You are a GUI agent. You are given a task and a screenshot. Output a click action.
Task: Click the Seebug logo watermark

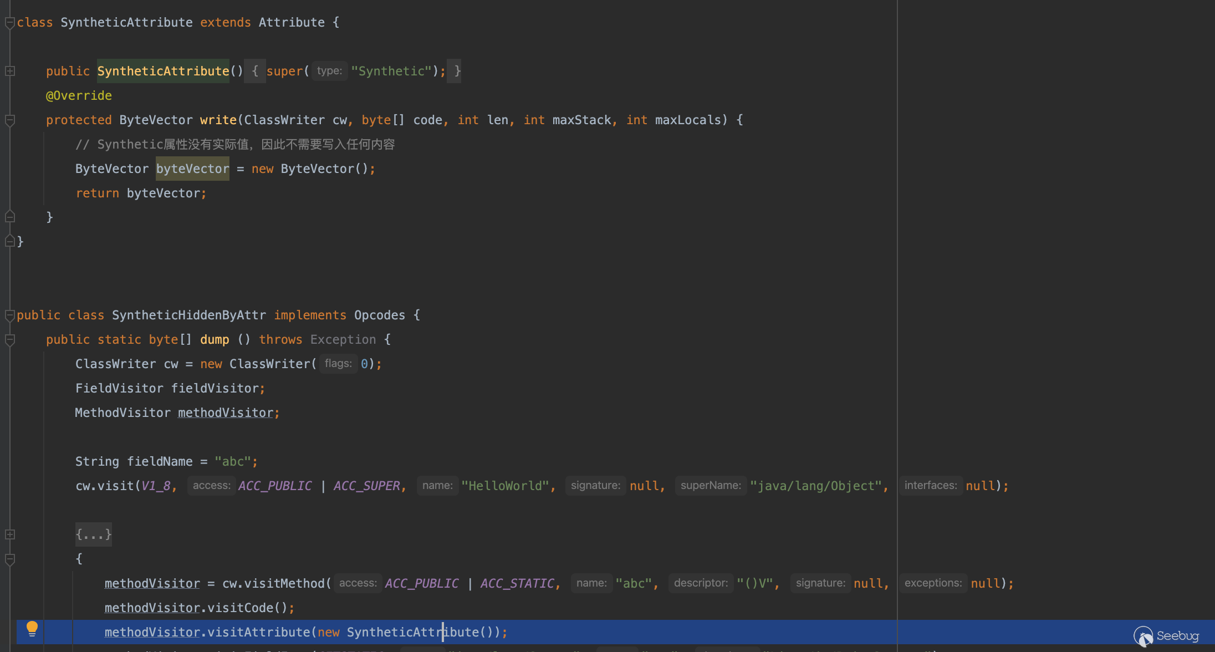(1166, 636)
